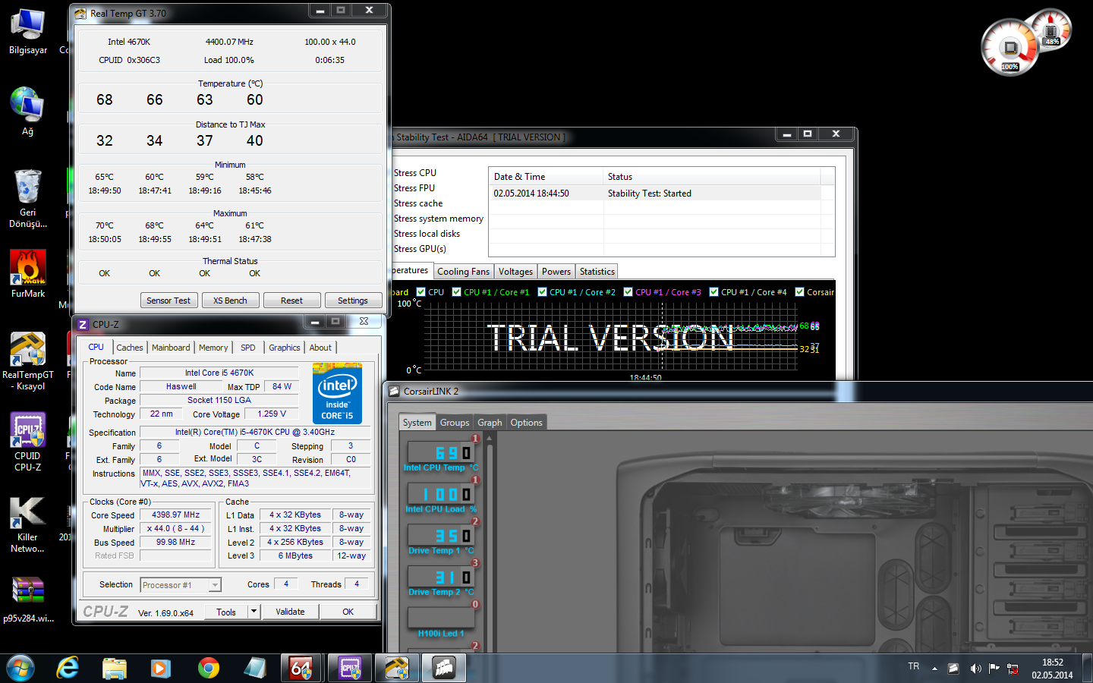This screenshot has height=683, width=1093.
Task: Switch to Cooling Fans tab in AIDA64
Action: click(463, 272)
